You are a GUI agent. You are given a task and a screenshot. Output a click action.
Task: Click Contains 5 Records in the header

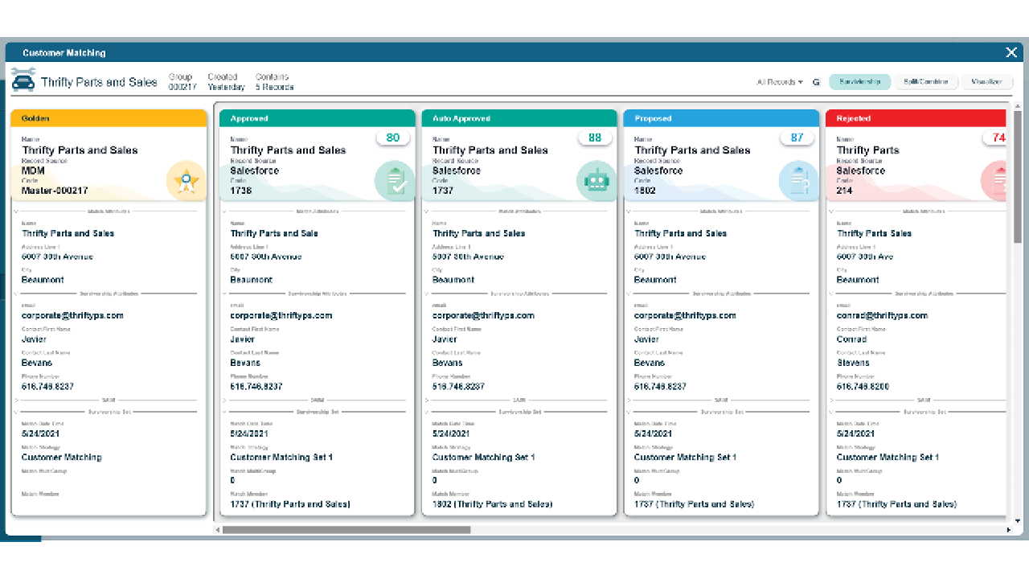point(274,82)
